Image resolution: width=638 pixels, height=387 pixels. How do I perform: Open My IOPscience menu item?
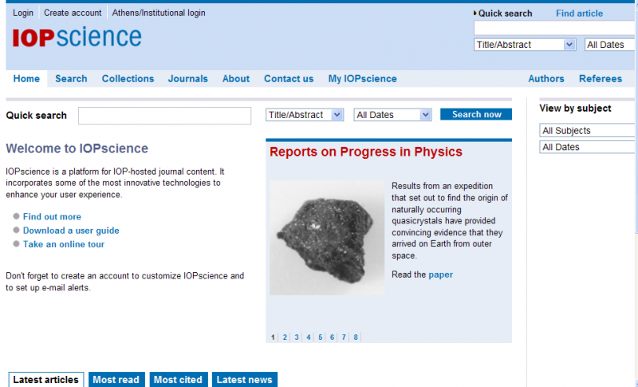coord(363,78)
